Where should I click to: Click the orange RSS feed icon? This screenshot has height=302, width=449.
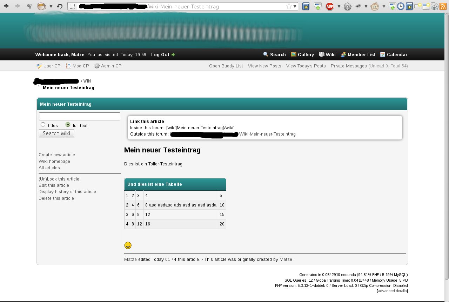[x=443, y=6]
